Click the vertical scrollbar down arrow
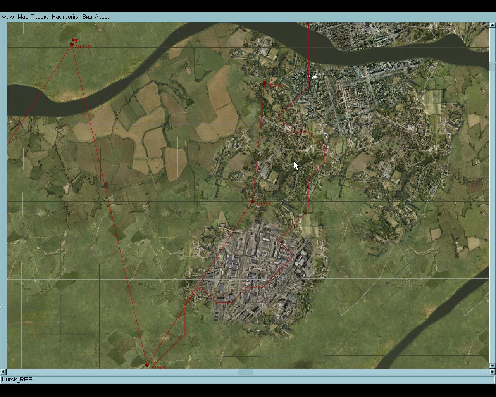 [x=493, y=366]
